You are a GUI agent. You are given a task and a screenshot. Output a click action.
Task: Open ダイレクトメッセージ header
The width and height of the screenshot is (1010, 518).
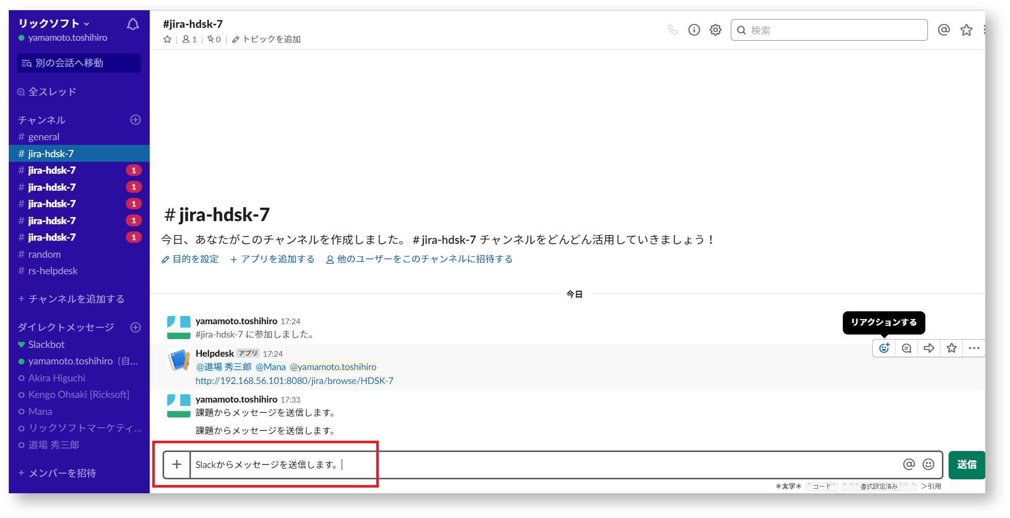[x=66, y=327]
